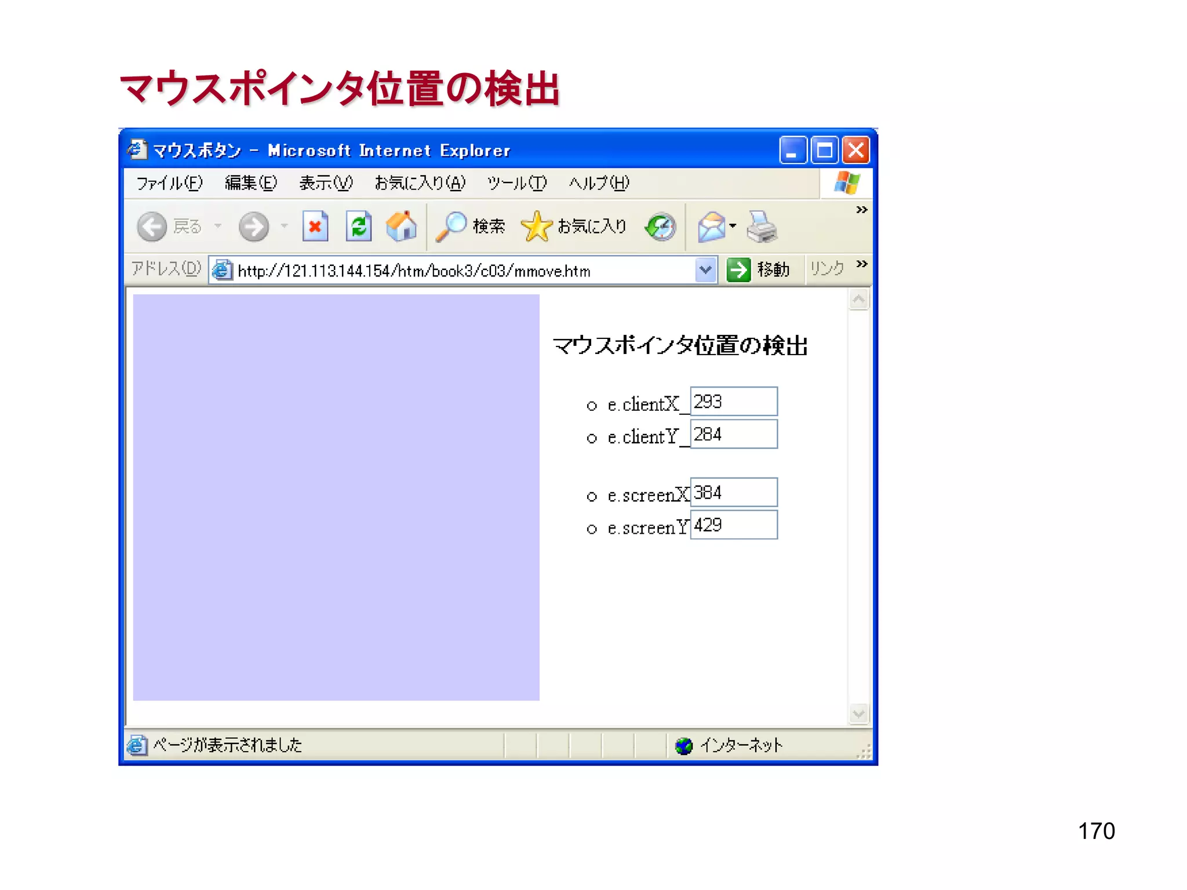Click the e.screenY value field
The image size is (1187, 890).
734,525
